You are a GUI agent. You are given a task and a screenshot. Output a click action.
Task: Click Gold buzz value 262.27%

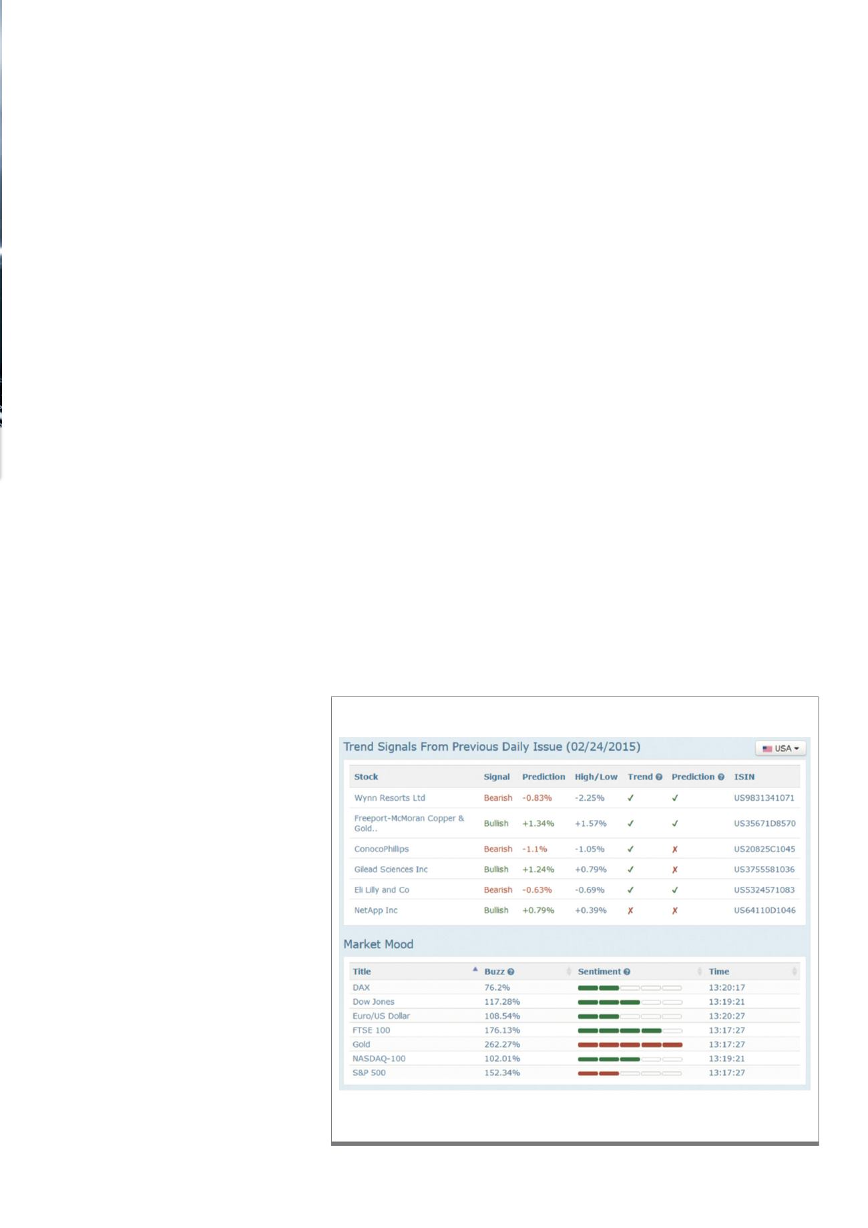(502, 1045)
